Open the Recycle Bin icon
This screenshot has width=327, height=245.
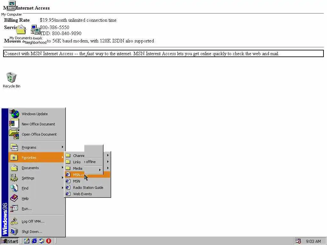click(x=11, y=77)
